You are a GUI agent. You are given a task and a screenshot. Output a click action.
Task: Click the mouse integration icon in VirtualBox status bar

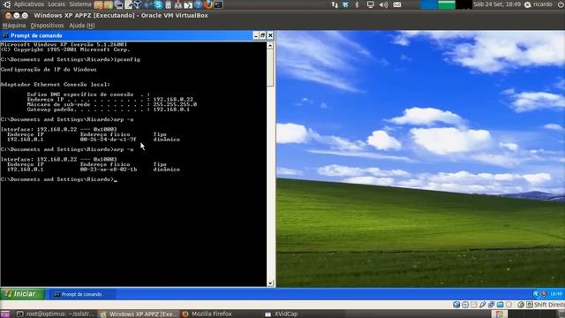click(x=521, y=305)
